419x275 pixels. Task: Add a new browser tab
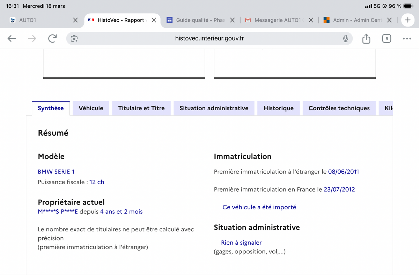click(407, 20)
